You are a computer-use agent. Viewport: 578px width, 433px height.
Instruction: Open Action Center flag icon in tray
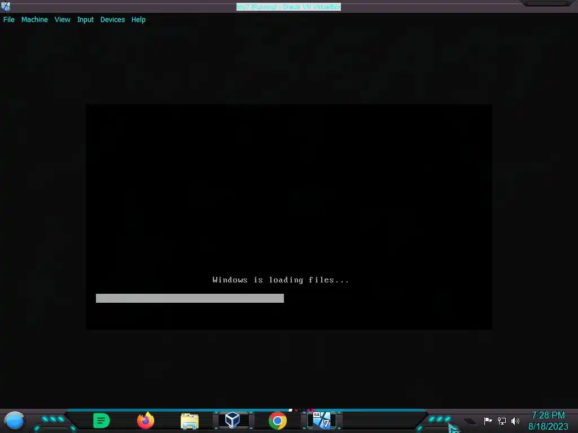tap(488, 421)
